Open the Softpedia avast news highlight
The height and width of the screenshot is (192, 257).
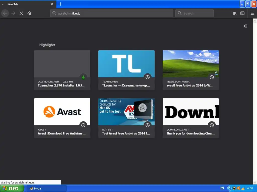point(191,70)
